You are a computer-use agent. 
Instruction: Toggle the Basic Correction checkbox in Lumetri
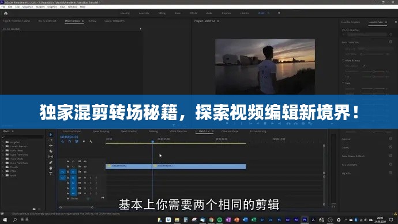click(x=391, y=42)
